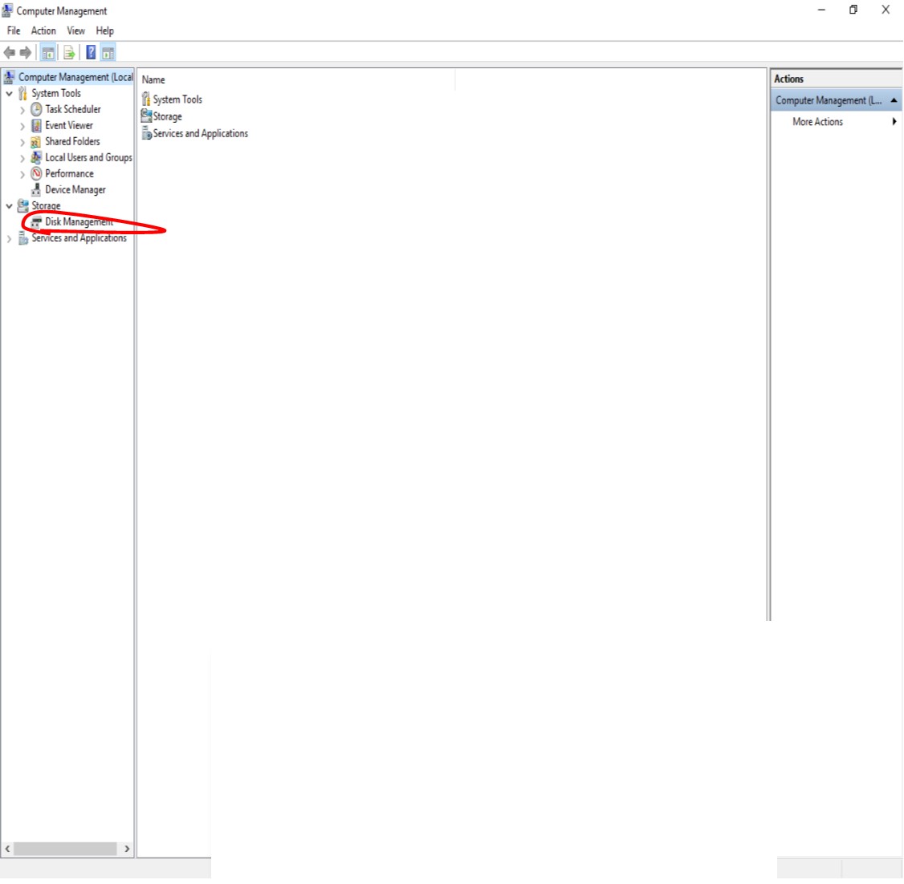This screenshot has width=904, height=884.
Task: Open Disk Management in Storage section
Action: 79,222
